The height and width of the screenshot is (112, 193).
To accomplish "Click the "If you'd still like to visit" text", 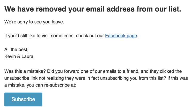I will 27,36.
